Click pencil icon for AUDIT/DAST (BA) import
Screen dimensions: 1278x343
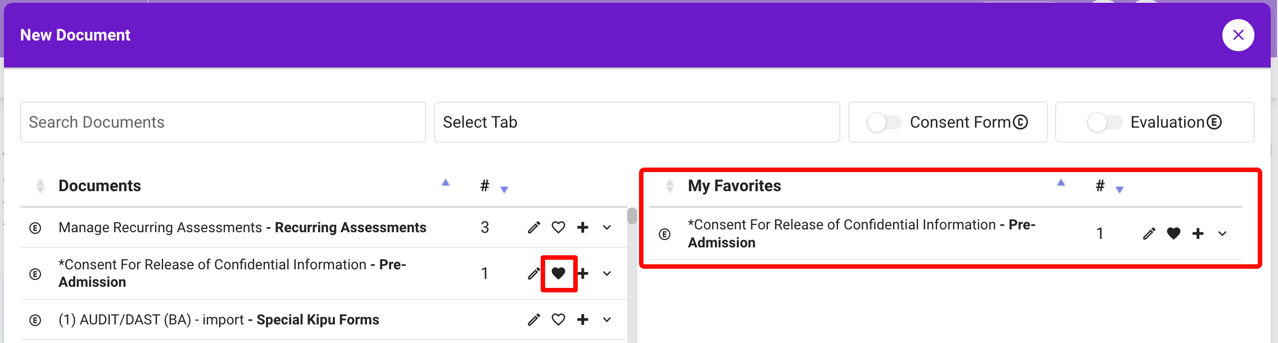click(534, 319)
